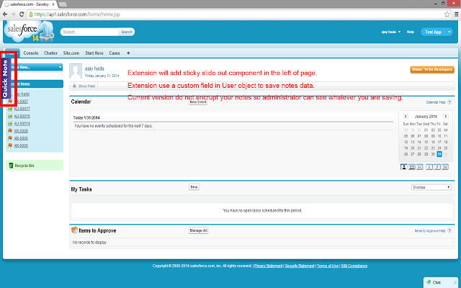Go to previous month in calendar
Viewport: 461px width, 288px height.
[406, 115]
